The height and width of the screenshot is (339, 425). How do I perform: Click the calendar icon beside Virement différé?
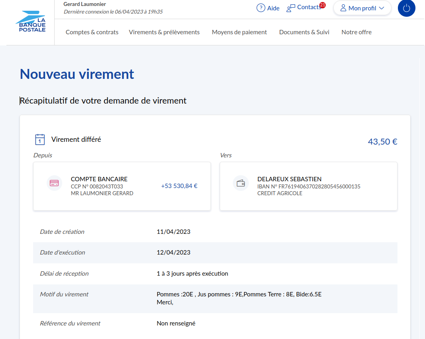40,139
